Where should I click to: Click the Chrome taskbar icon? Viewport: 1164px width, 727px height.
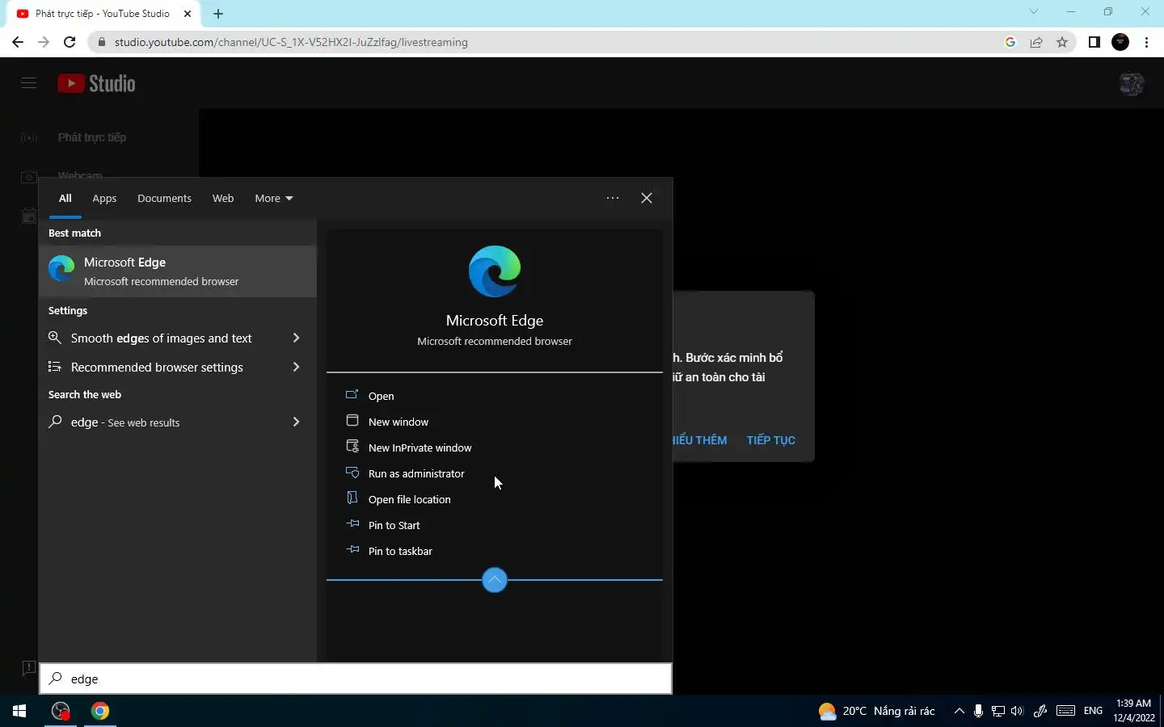click(x=100, y=711)
